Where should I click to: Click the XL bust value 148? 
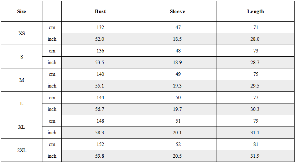coord(100,121)
